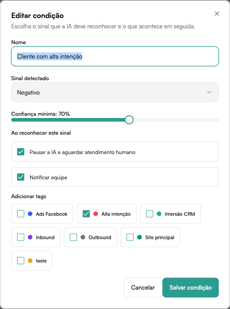
Task: Click the chevron arrow in Negativo dropdown
Action: pyautogui.click(x=209, y=92)
